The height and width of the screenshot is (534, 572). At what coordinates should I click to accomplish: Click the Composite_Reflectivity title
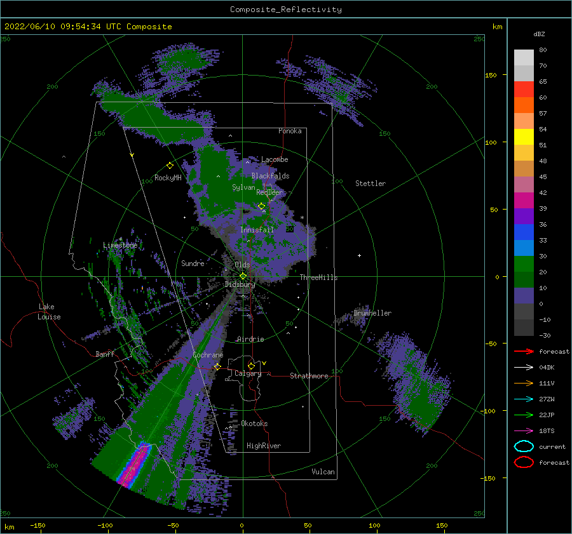(286, 10)
